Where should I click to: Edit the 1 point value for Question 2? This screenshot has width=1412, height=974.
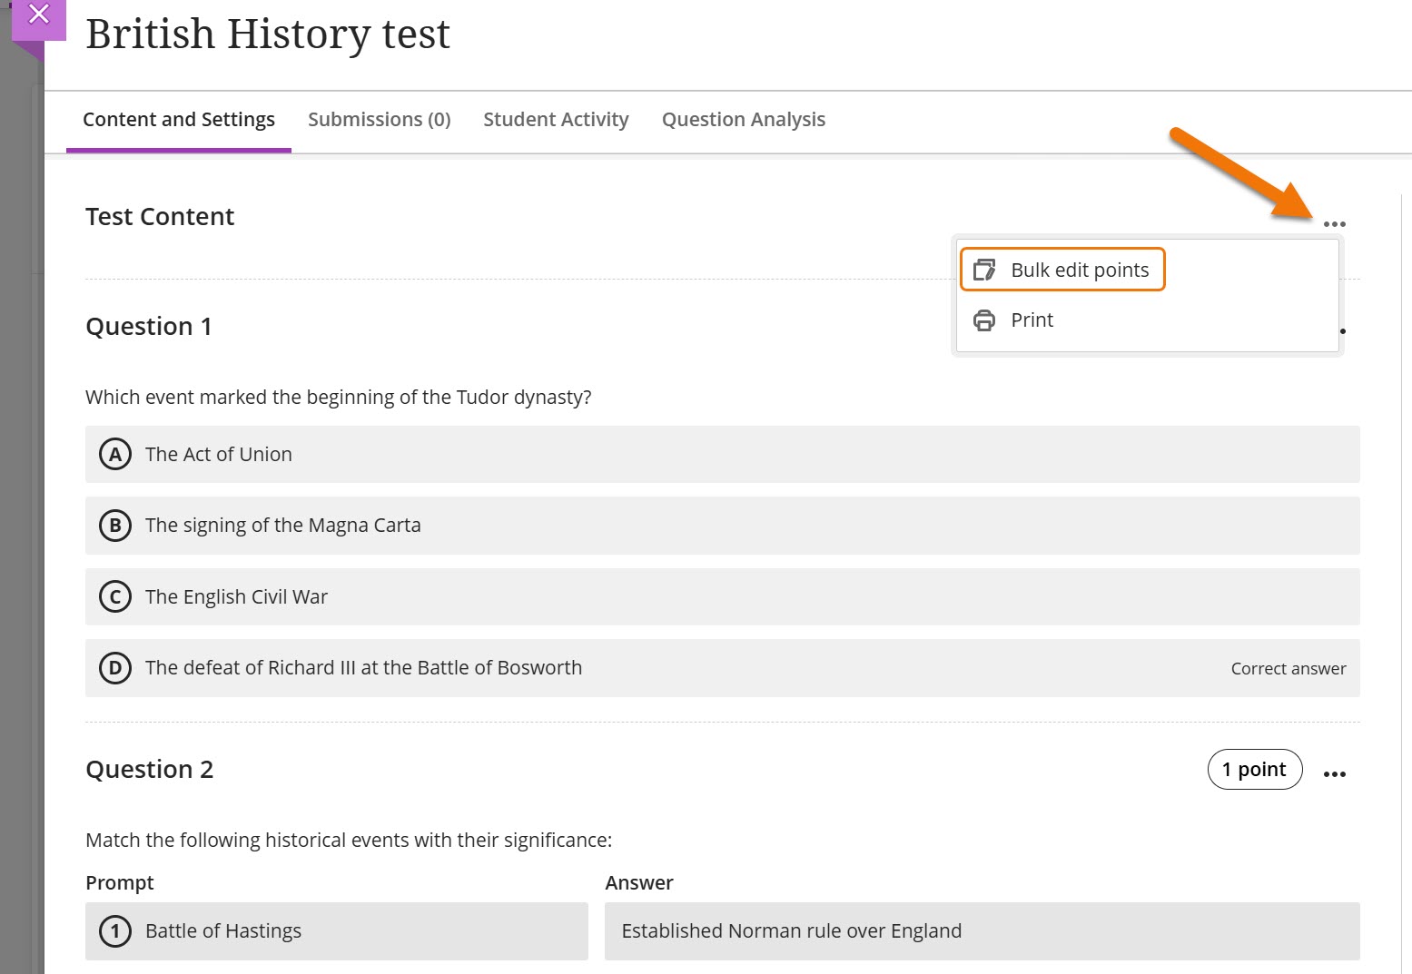[x=1254, y=770]
